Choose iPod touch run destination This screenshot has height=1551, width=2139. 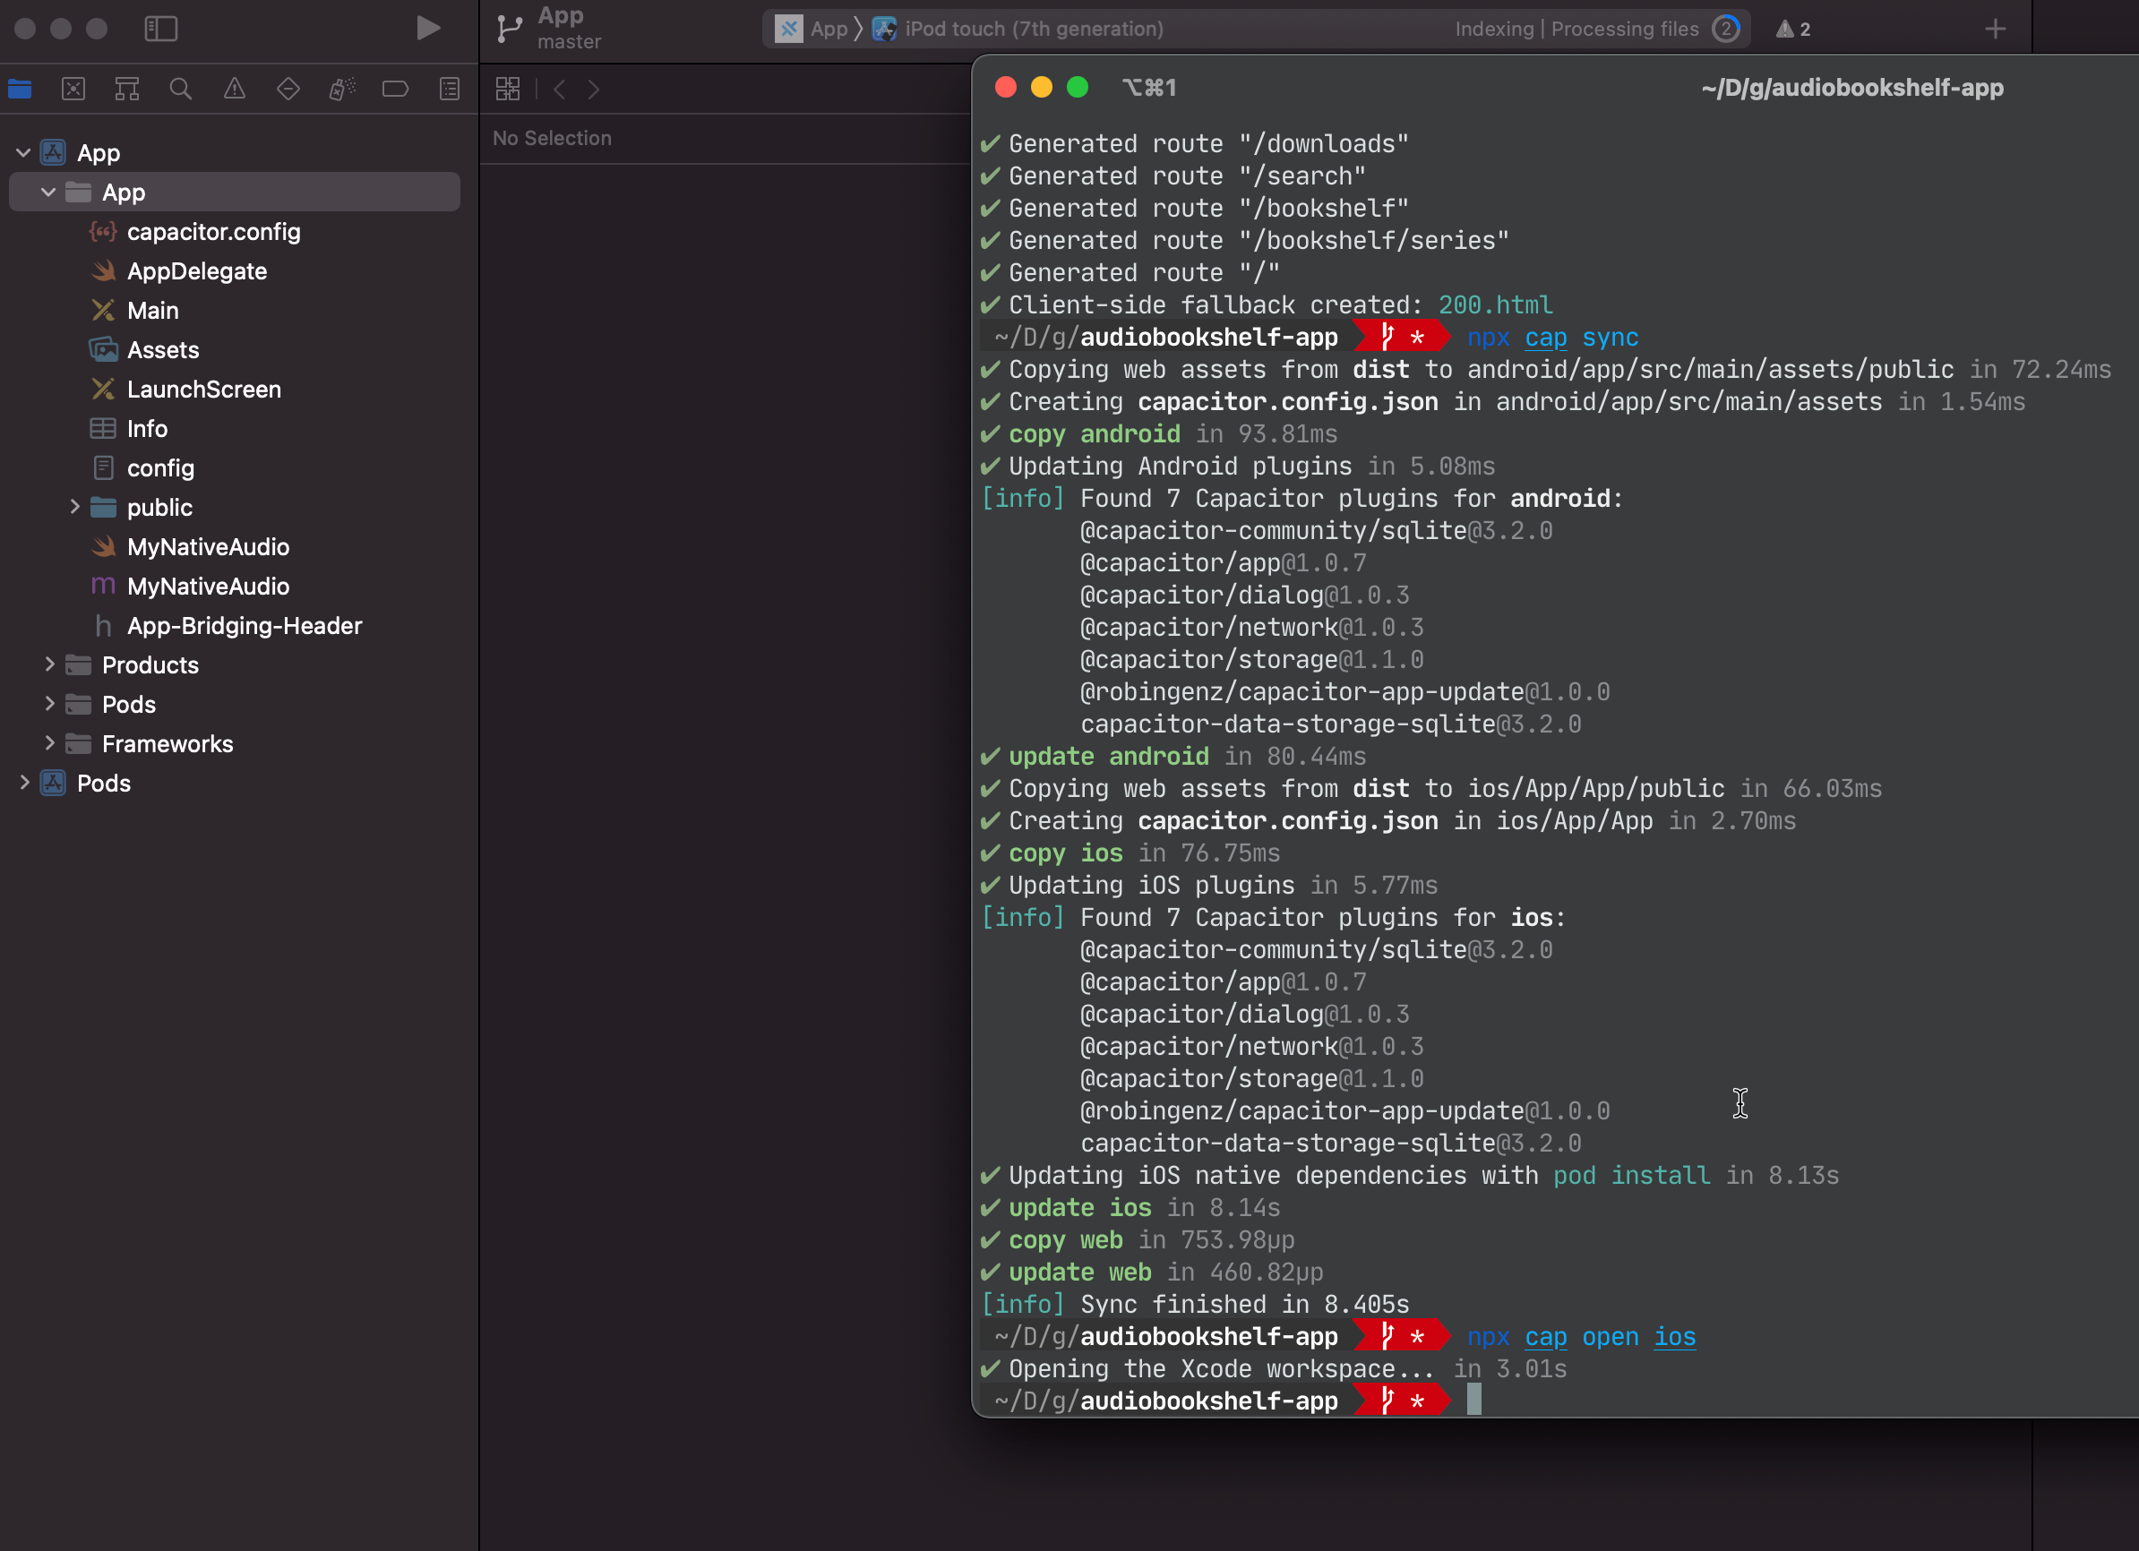(1033, 30)
